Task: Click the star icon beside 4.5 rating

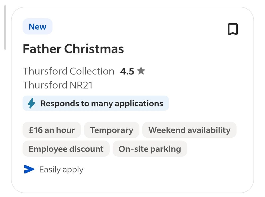Action: tap(141, 71)
